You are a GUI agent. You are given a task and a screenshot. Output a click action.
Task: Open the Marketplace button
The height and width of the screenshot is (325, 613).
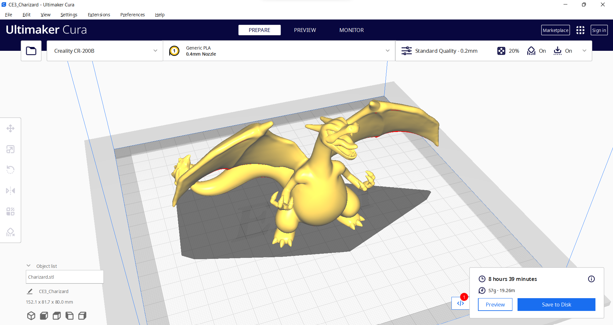point(556,30)
